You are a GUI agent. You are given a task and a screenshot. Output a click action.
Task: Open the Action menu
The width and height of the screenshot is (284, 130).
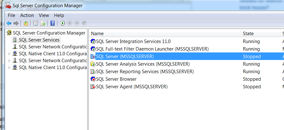27,15
